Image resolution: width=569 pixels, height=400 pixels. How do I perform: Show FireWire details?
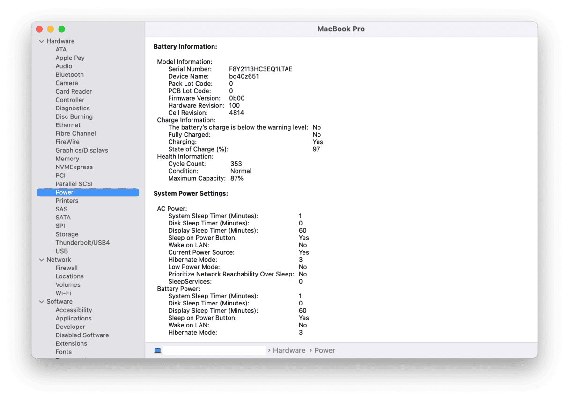tap(67, 142)
